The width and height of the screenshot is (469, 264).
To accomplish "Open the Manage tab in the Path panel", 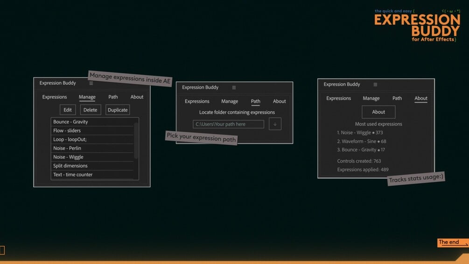I will click(x=230, y=101).
